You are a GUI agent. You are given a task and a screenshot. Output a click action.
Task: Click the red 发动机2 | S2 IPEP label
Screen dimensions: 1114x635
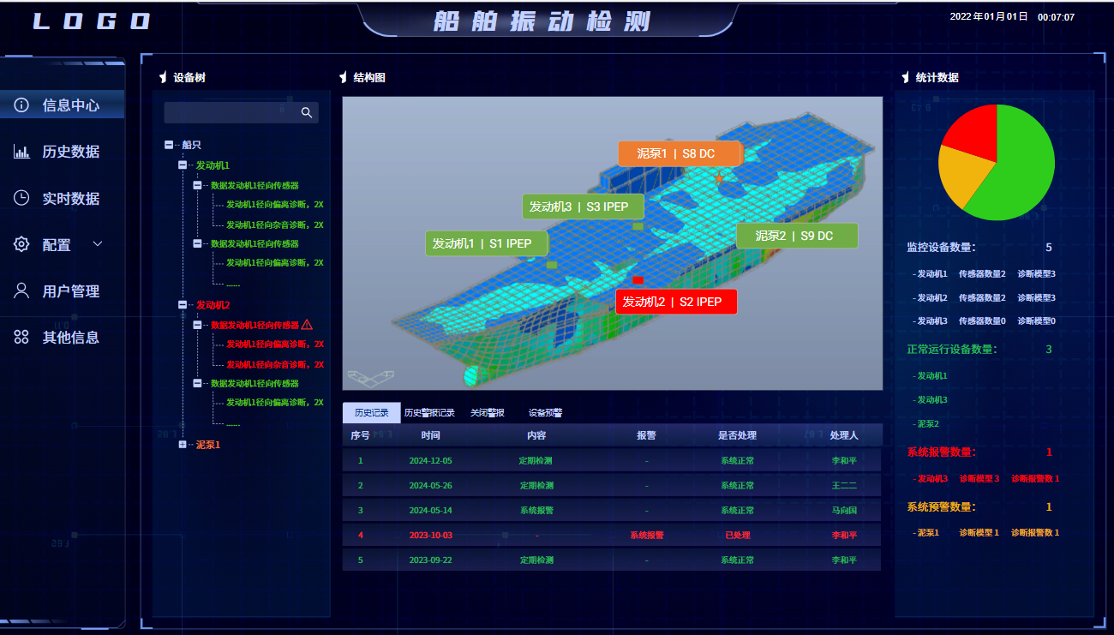click(x=675, y=302)
